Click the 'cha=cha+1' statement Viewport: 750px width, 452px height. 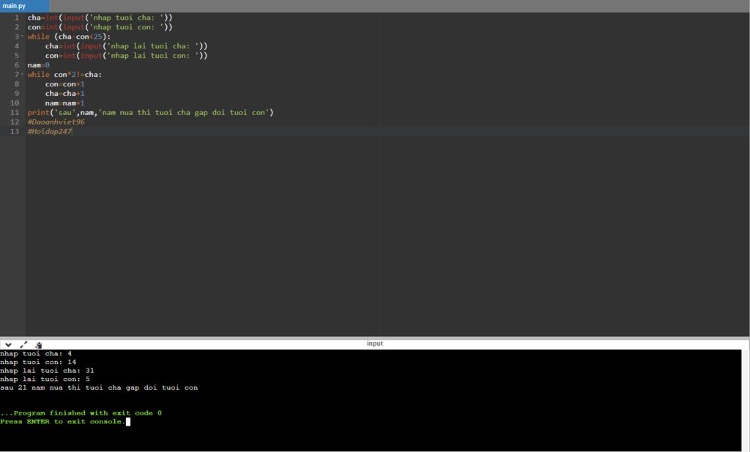[64, 94]
